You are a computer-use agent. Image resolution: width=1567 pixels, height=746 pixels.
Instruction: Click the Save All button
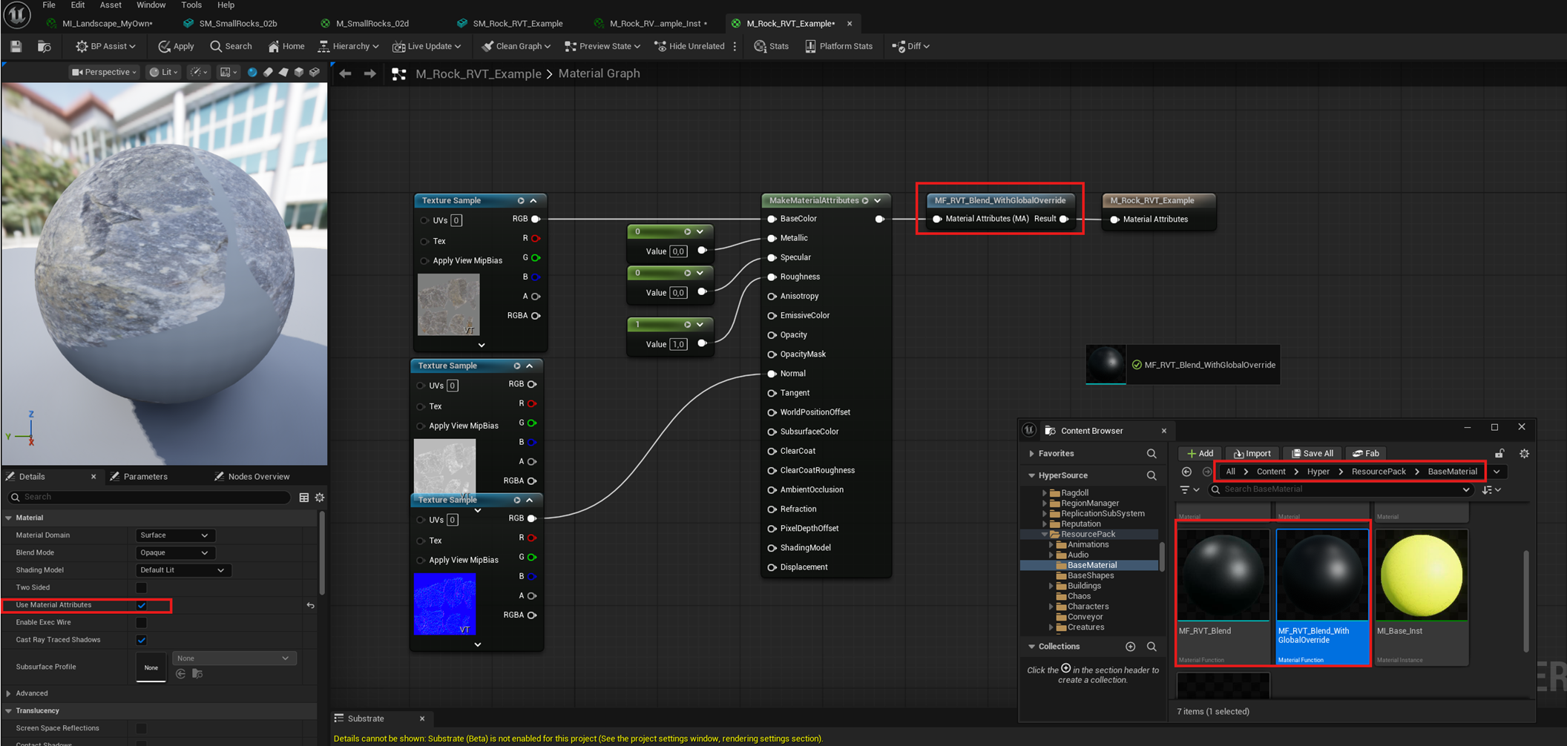tap(1312, 453)
